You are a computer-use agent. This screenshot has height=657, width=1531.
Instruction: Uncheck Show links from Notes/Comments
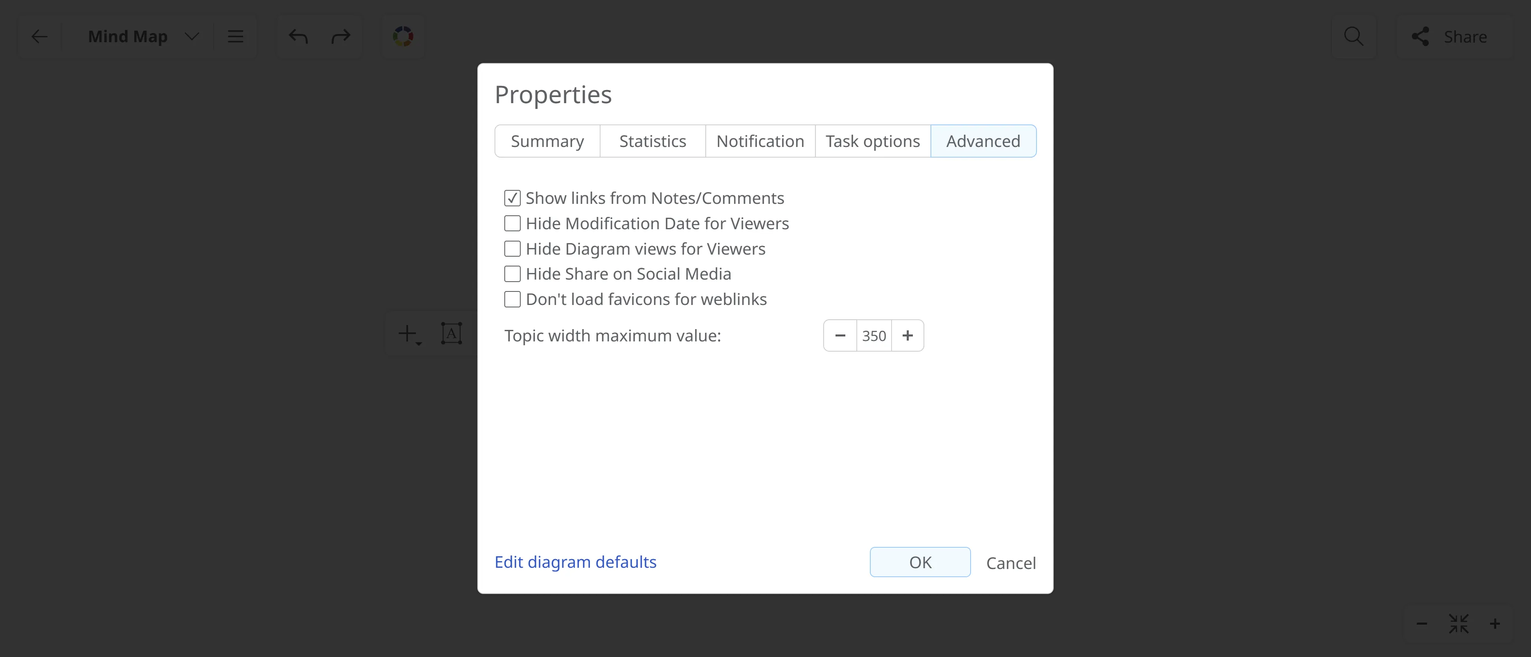[x=513, y=198]
